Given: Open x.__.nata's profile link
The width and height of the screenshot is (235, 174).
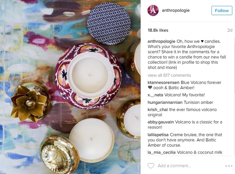Looking at the screenshot, I should 155,95.
